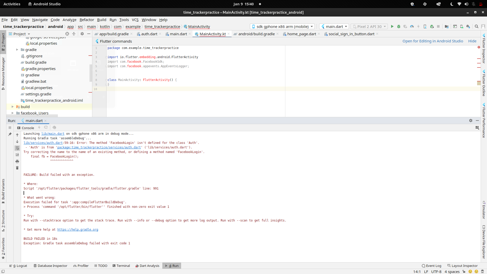This screenshot has height=274, width=487.
Task: Toggle scroll to end of console
Action: tap(17, 155)
